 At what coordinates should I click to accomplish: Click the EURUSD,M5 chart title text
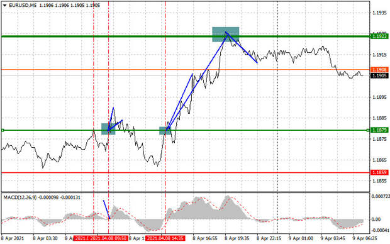23,5
